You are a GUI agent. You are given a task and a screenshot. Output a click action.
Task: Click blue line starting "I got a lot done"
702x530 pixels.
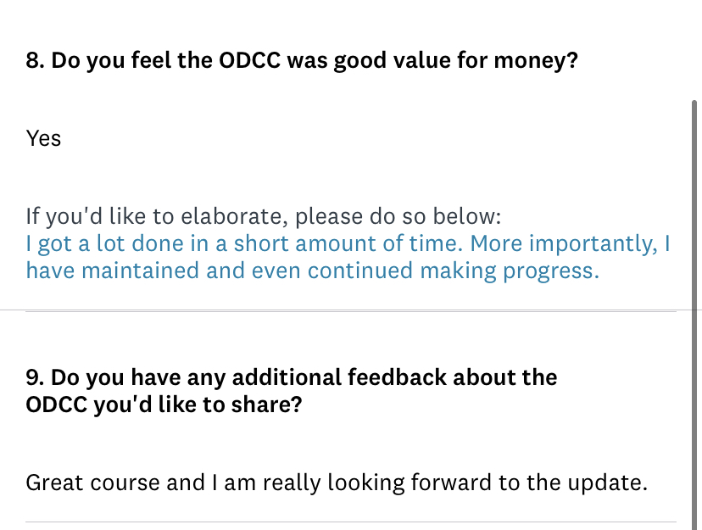tap(348, 244)
